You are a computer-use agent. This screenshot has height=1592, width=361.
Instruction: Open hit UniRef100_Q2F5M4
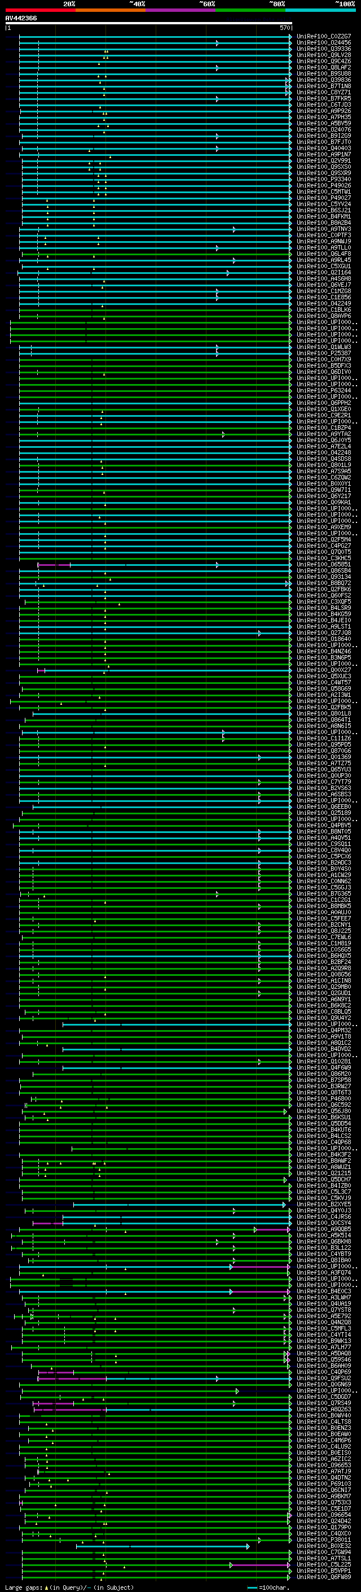[x=324, y=539]
